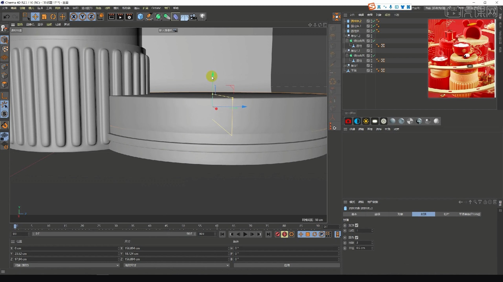
Task: Select Texture mode checker icon in left sidebar
Action: (x=4, y=49)
